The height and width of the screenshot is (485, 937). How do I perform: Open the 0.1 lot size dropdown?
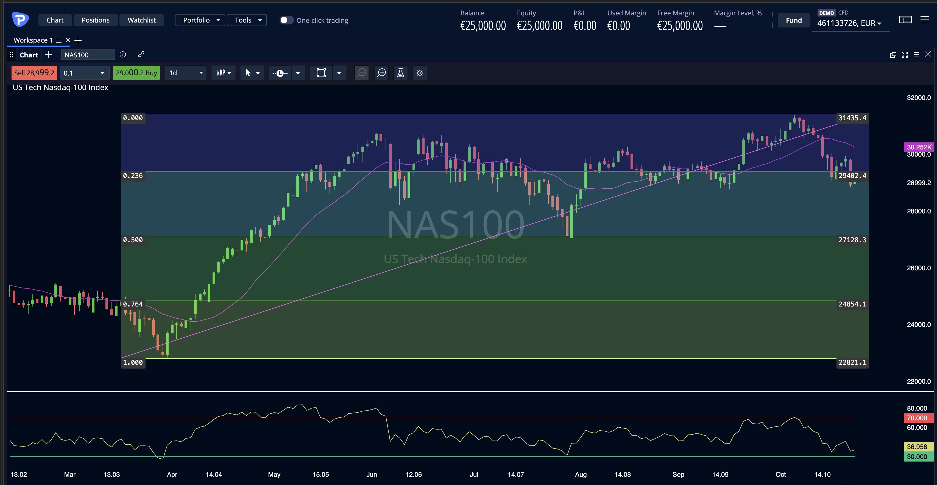coord(85,73)
